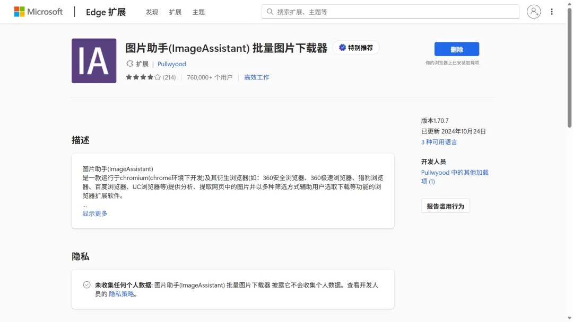Click the scrollbar down arrow
Viewport: 573px width, 322px height.
pos(569,319)
